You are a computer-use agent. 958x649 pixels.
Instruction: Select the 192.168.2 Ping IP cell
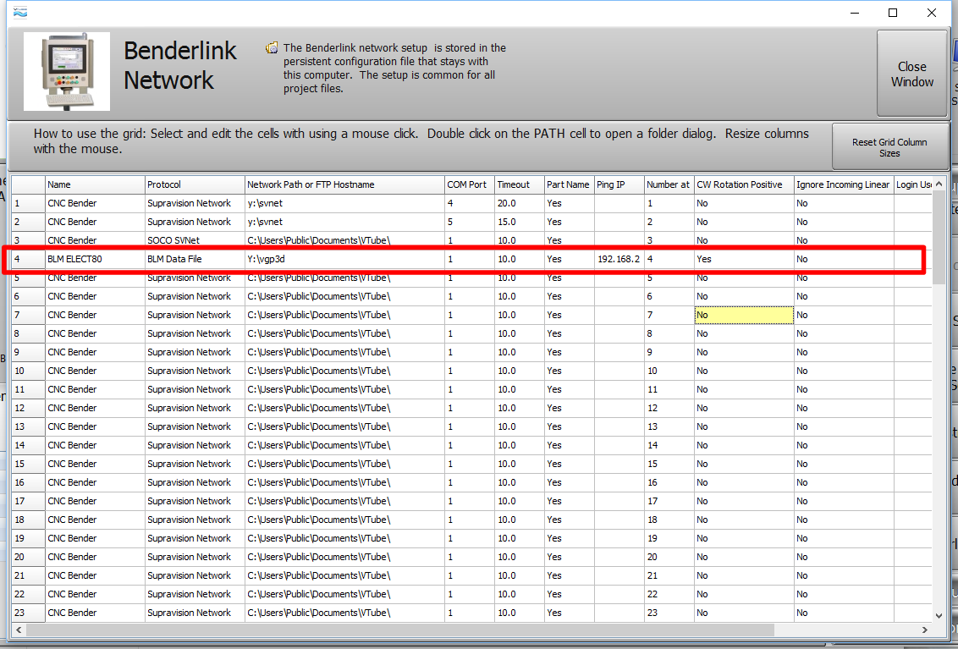(618, 259)
